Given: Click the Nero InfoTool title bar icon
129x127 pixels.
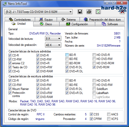Looking at the screenshot, I should [x=5, y=4].
